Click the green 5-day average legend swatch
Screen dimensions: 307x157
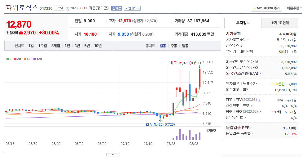[x=7, y=59]
